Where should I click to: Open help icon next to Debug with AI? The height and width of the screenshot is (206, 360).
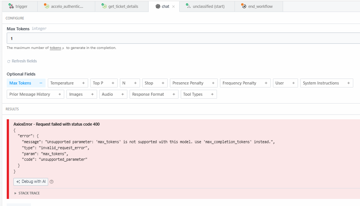tap(52, 182)
